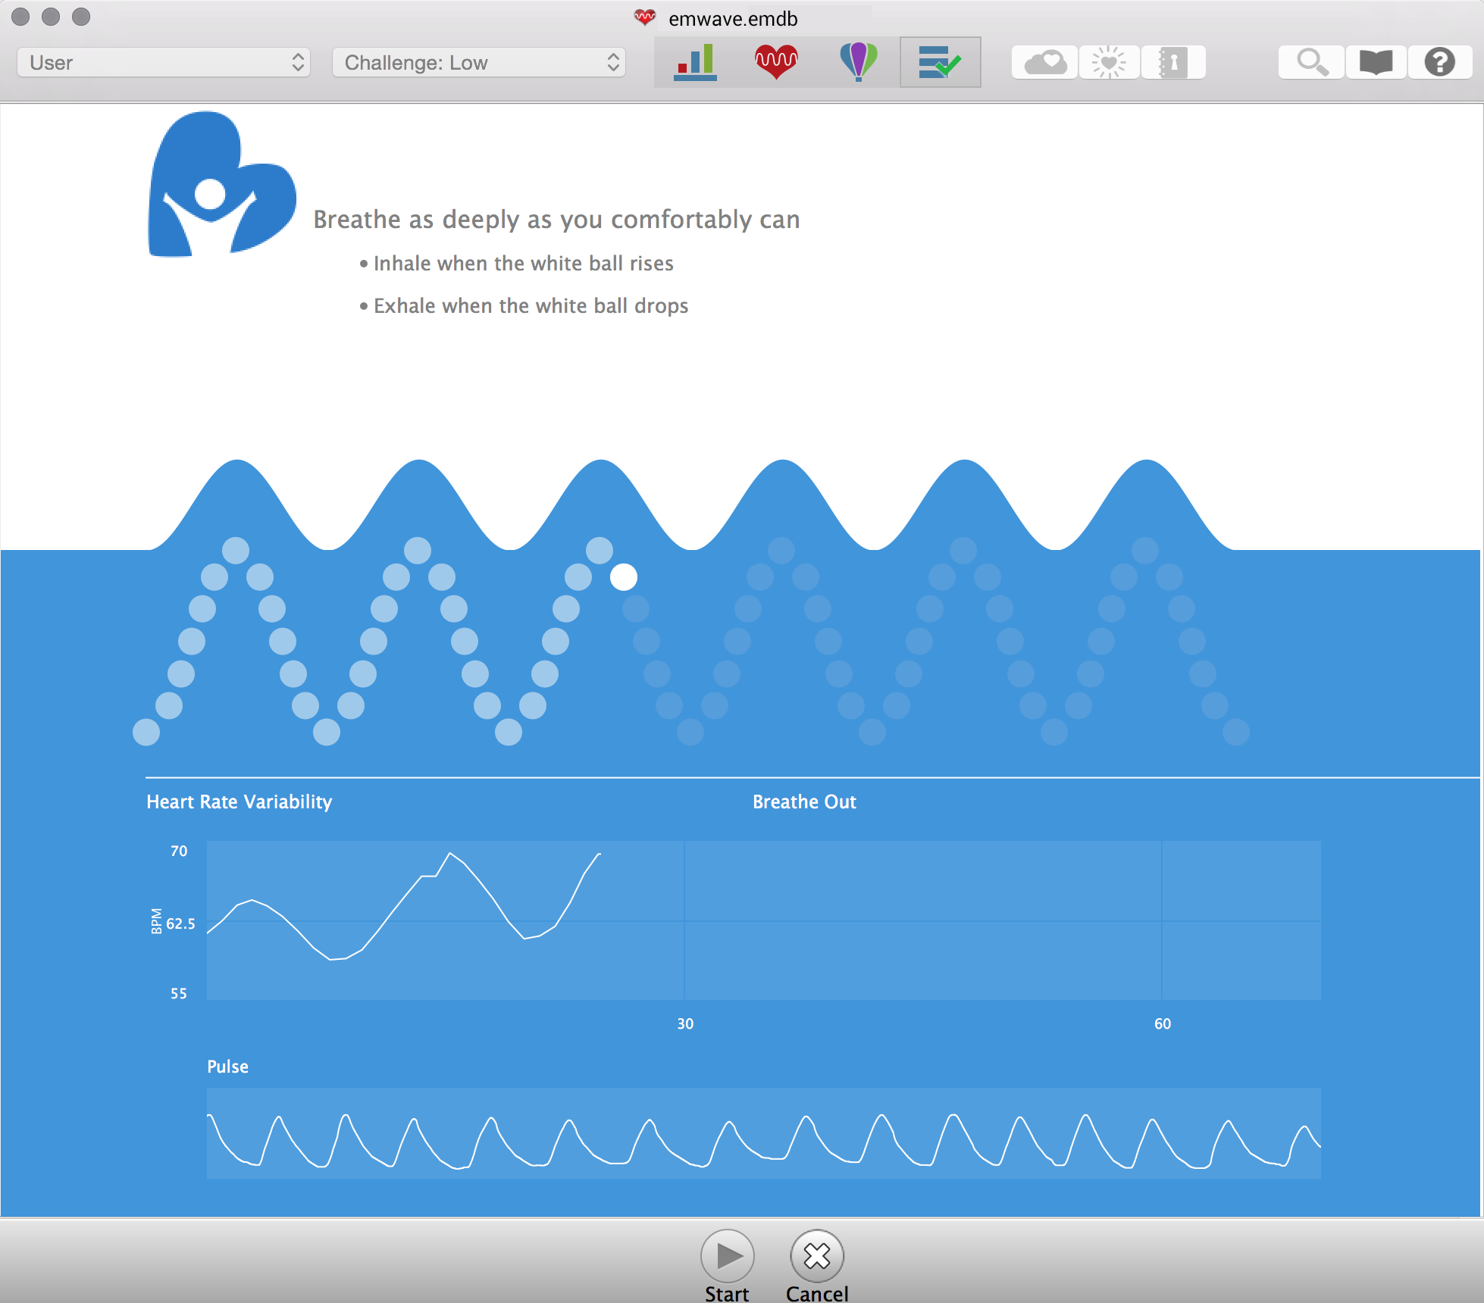
Task: Click the Heart Rate Variability graph
Action: [763, 920]
